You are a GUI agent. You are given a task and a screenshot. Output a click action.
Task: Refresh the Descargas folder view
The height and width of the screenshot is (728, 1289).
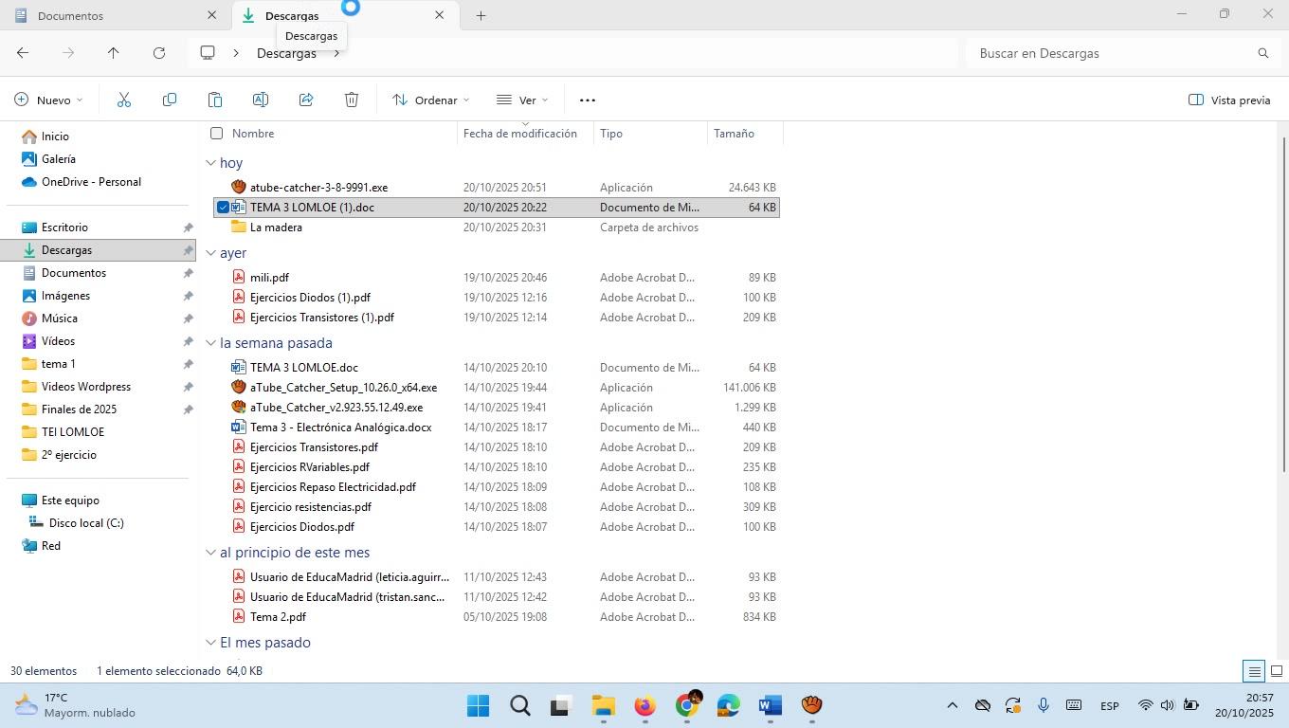159,53
